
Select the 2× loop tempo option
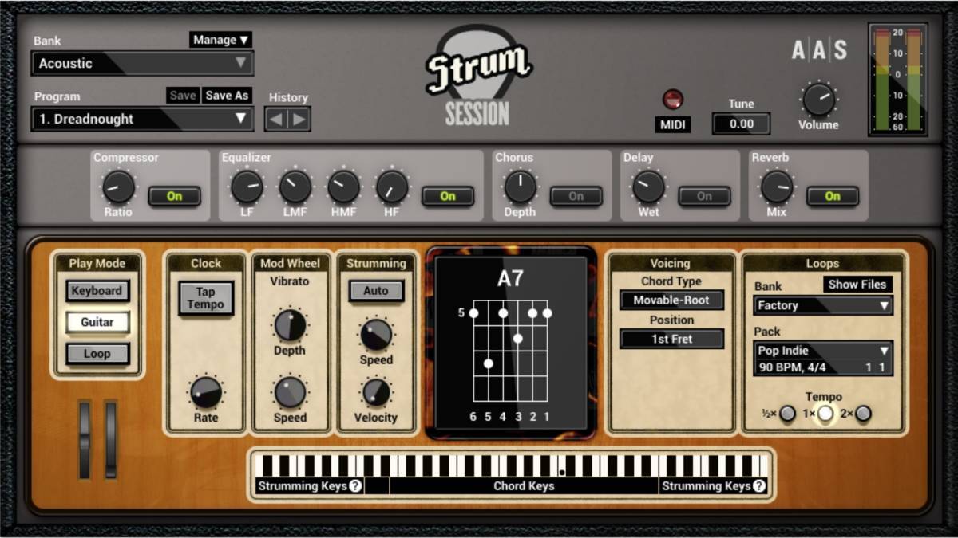tap(862, 414)
